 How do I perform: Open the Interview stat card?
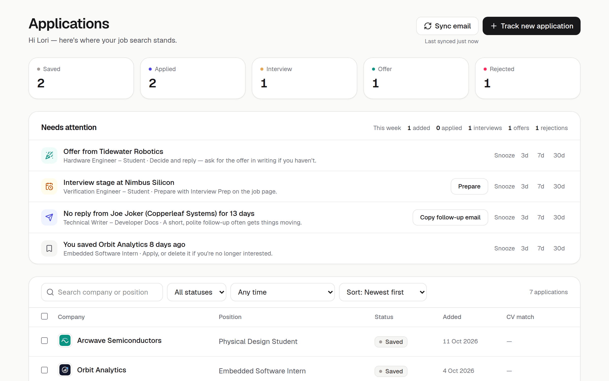click(x=304, y=78)
